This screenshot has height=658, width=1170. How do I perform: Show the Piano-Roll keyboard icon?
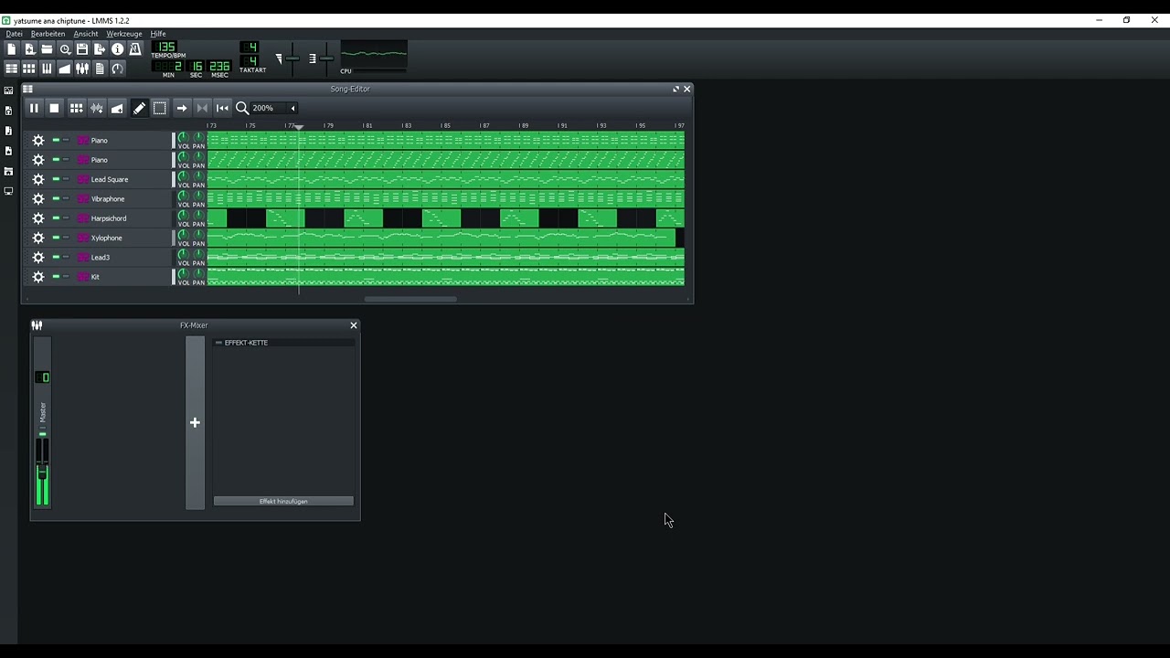47,69
